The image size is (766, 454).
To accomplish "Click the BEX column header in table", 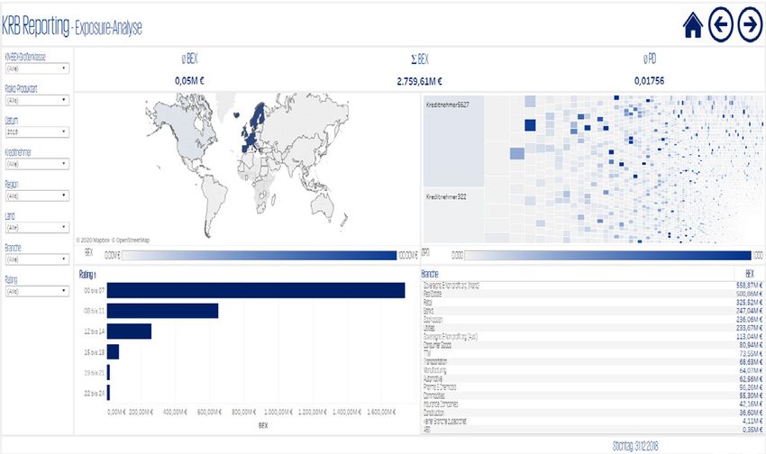I will click(x=750, y=274).
